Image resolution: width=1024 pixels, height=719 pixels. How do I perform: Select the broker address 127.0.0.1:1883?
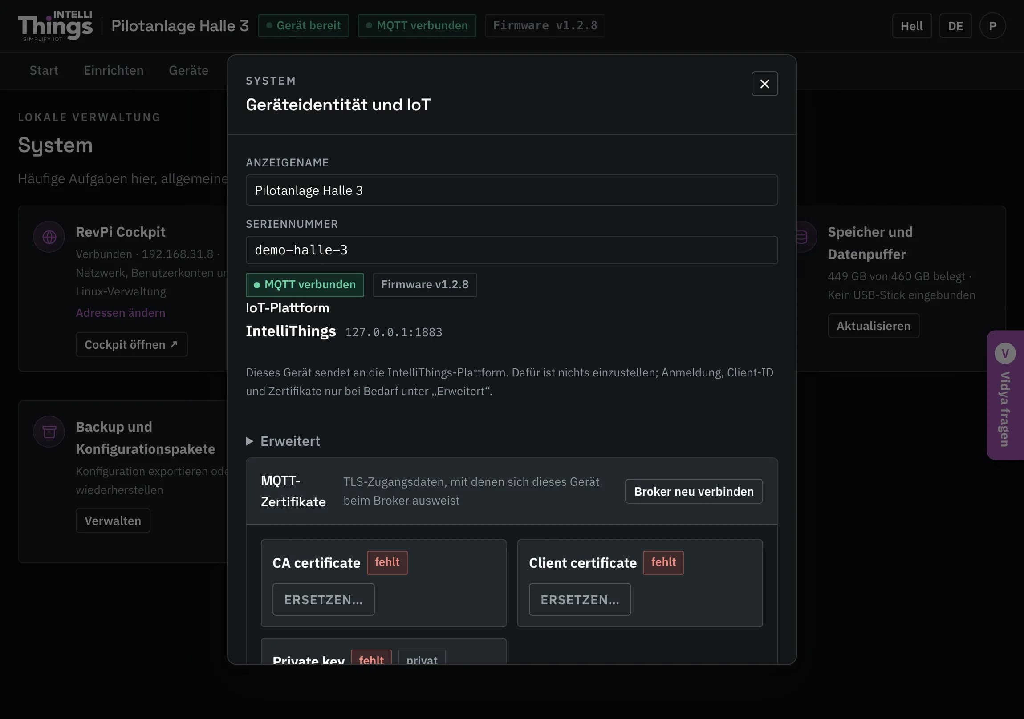tap(394, 332)
